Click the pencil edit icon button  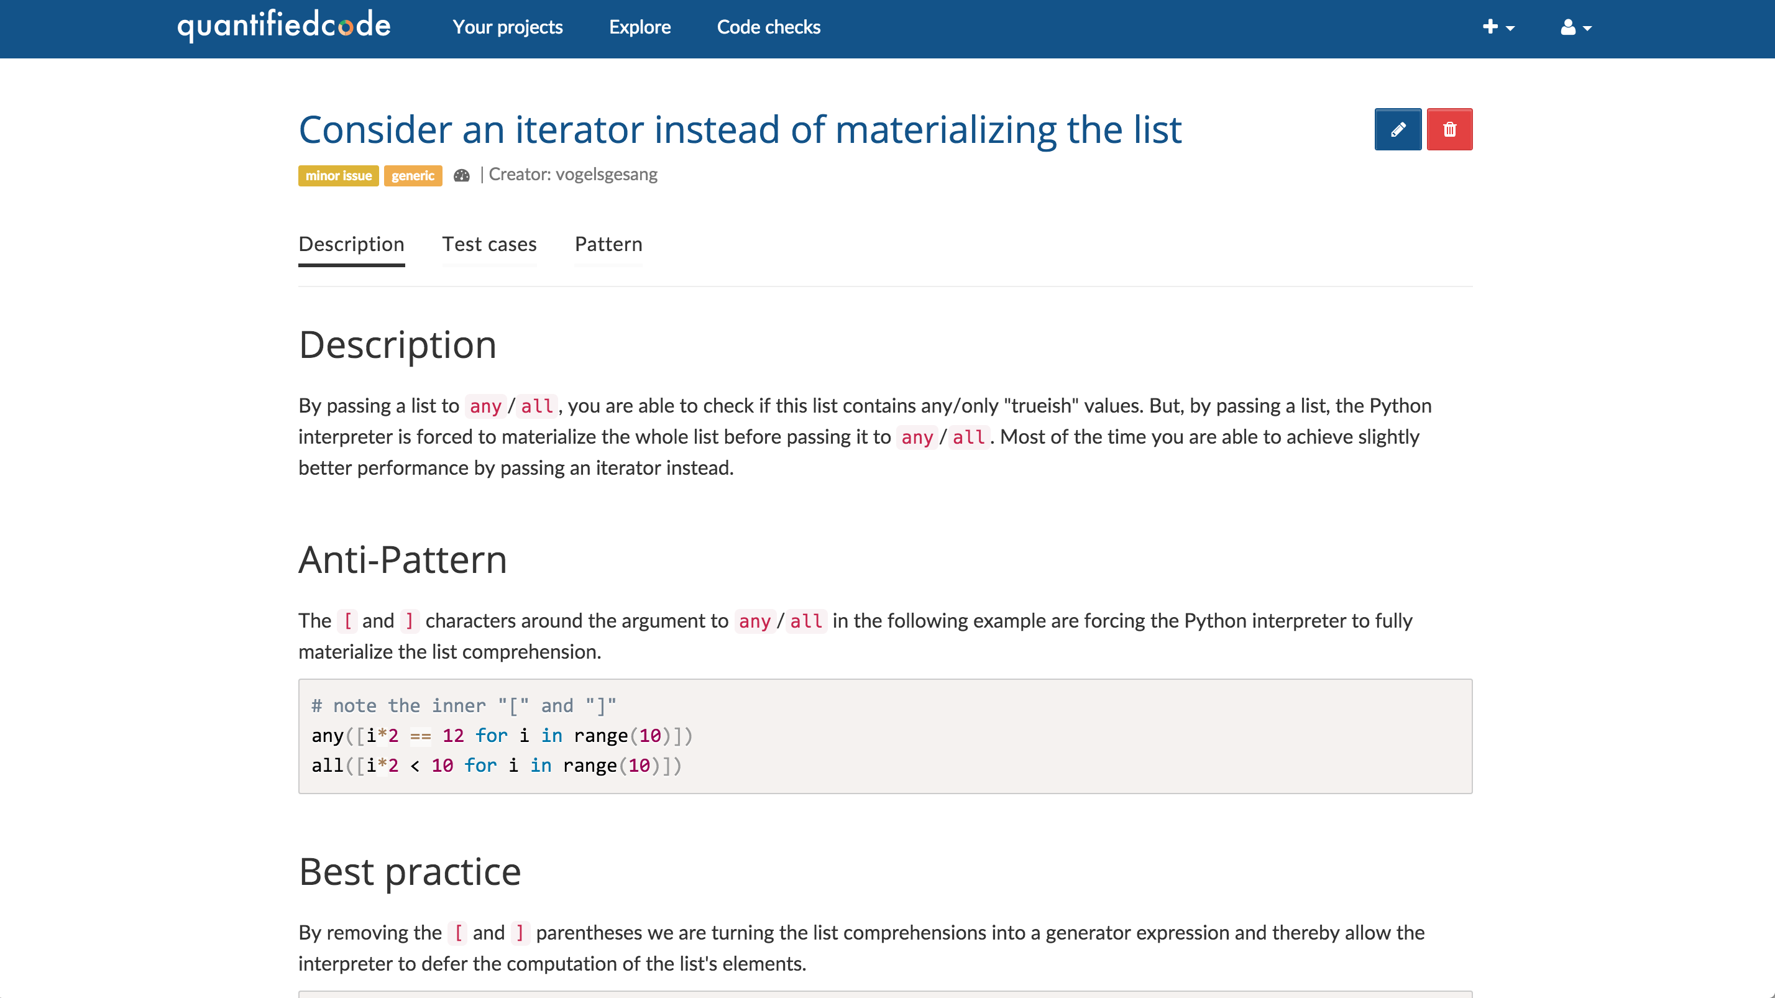point(1397,129)
